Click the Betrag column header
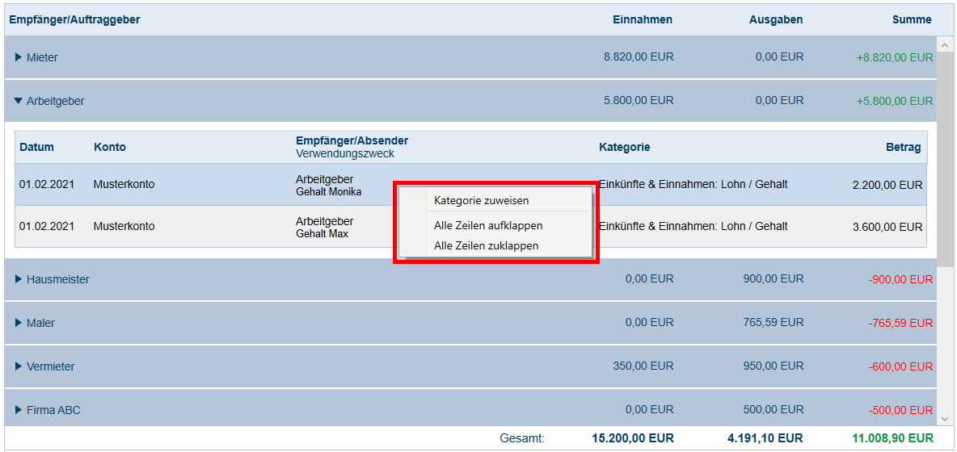The width and height of the screenshot is (957, 452). [903, 147]
